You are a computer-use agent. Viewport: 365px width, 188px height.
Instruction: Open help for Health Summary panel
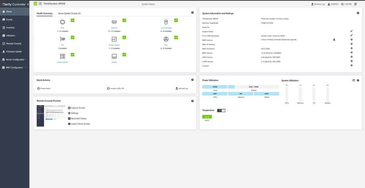192,12
